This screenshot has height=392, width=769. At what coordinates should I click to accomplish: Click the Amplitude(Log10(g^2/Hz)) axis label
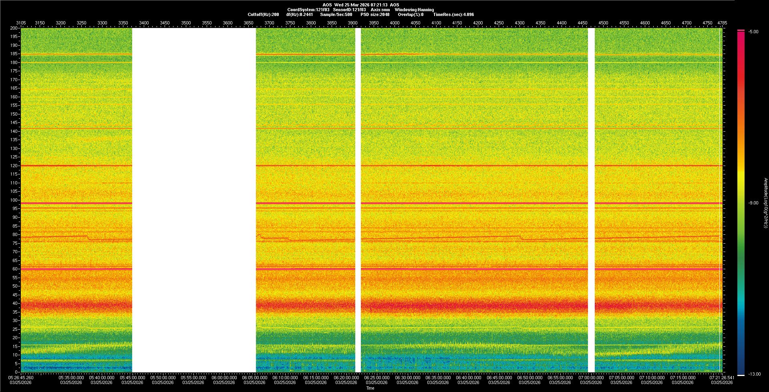point(765,203)
